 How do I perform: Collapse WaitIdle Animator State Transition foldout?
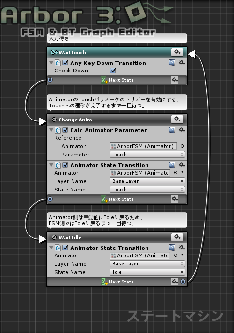pos(51,248)
